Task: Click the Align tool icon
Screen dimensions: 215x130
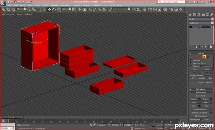Action: 139,9
